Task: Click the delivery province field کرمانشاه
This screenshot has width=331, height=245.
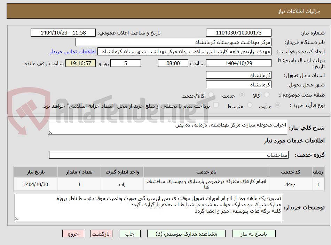Action: (x=238, y=75)
